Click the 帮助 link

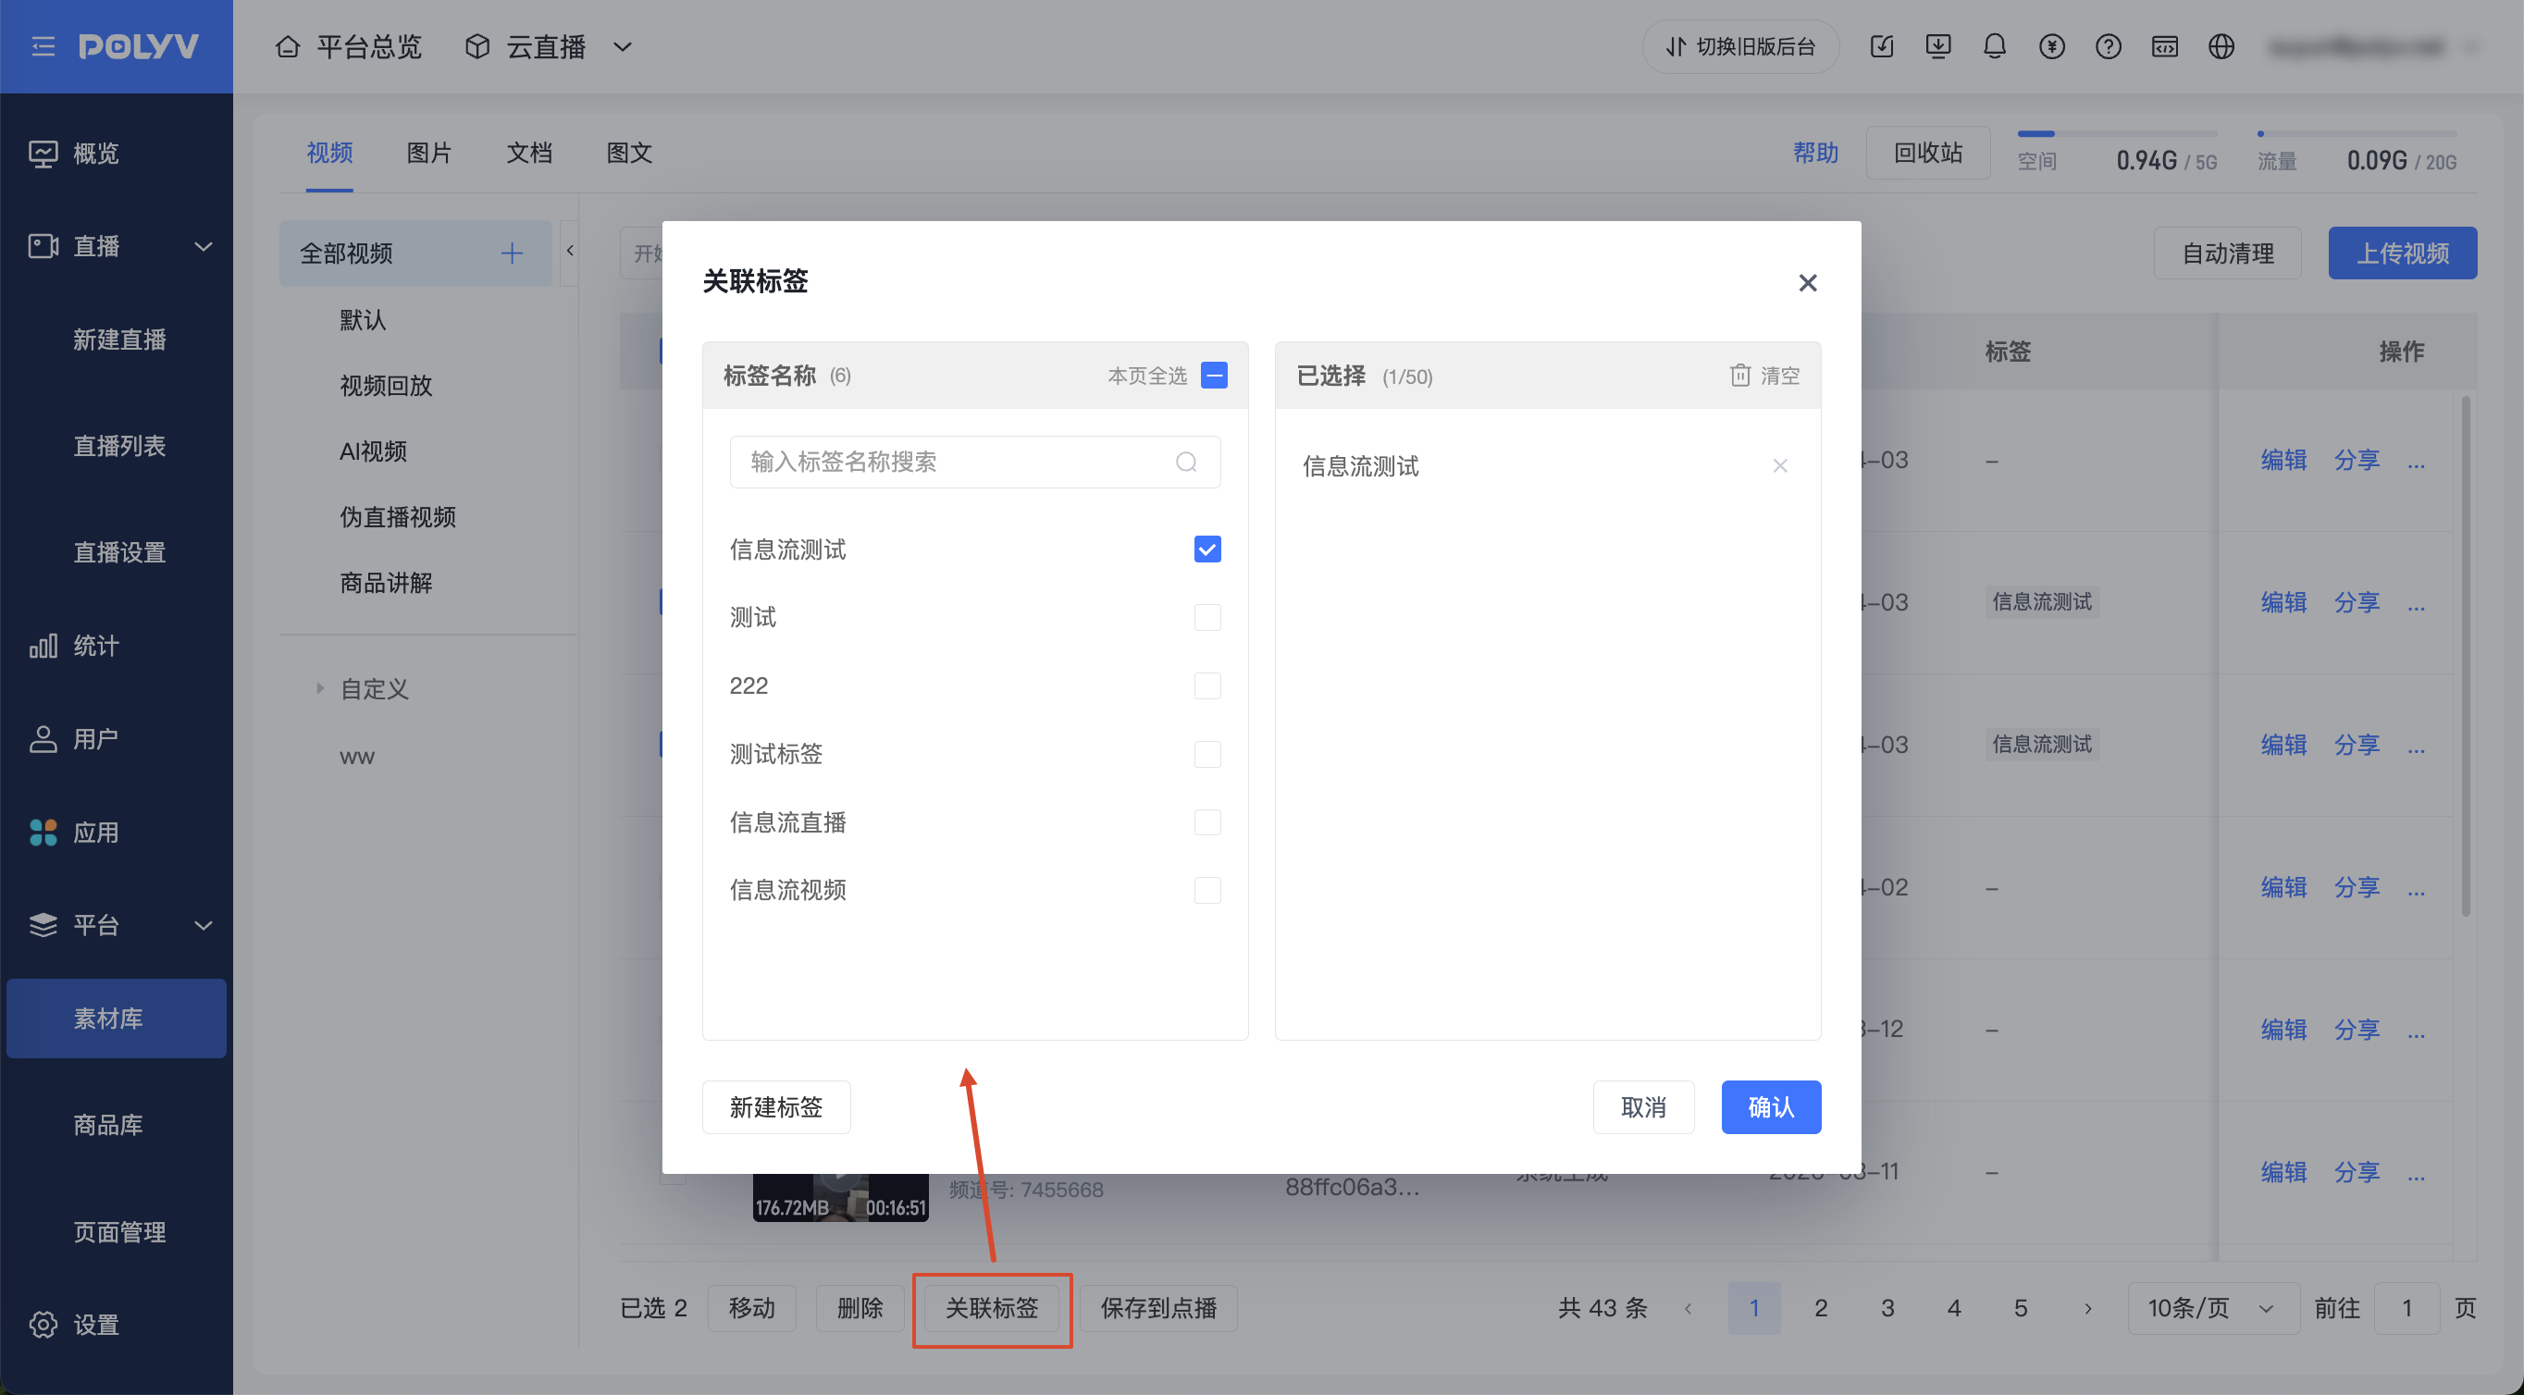[x=1815, y=153]
